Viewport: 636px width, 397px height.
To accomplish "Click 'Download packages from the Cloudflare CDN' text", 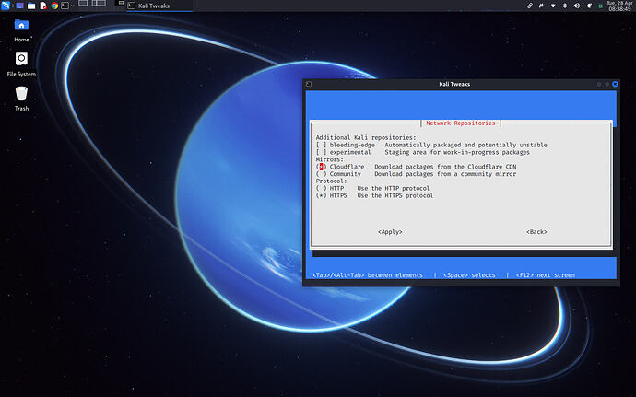I will click(x=445, y=167).
